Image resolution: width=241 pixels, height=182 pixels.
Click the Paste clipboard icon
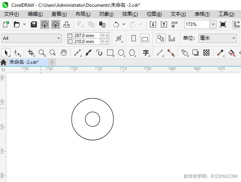102,24
